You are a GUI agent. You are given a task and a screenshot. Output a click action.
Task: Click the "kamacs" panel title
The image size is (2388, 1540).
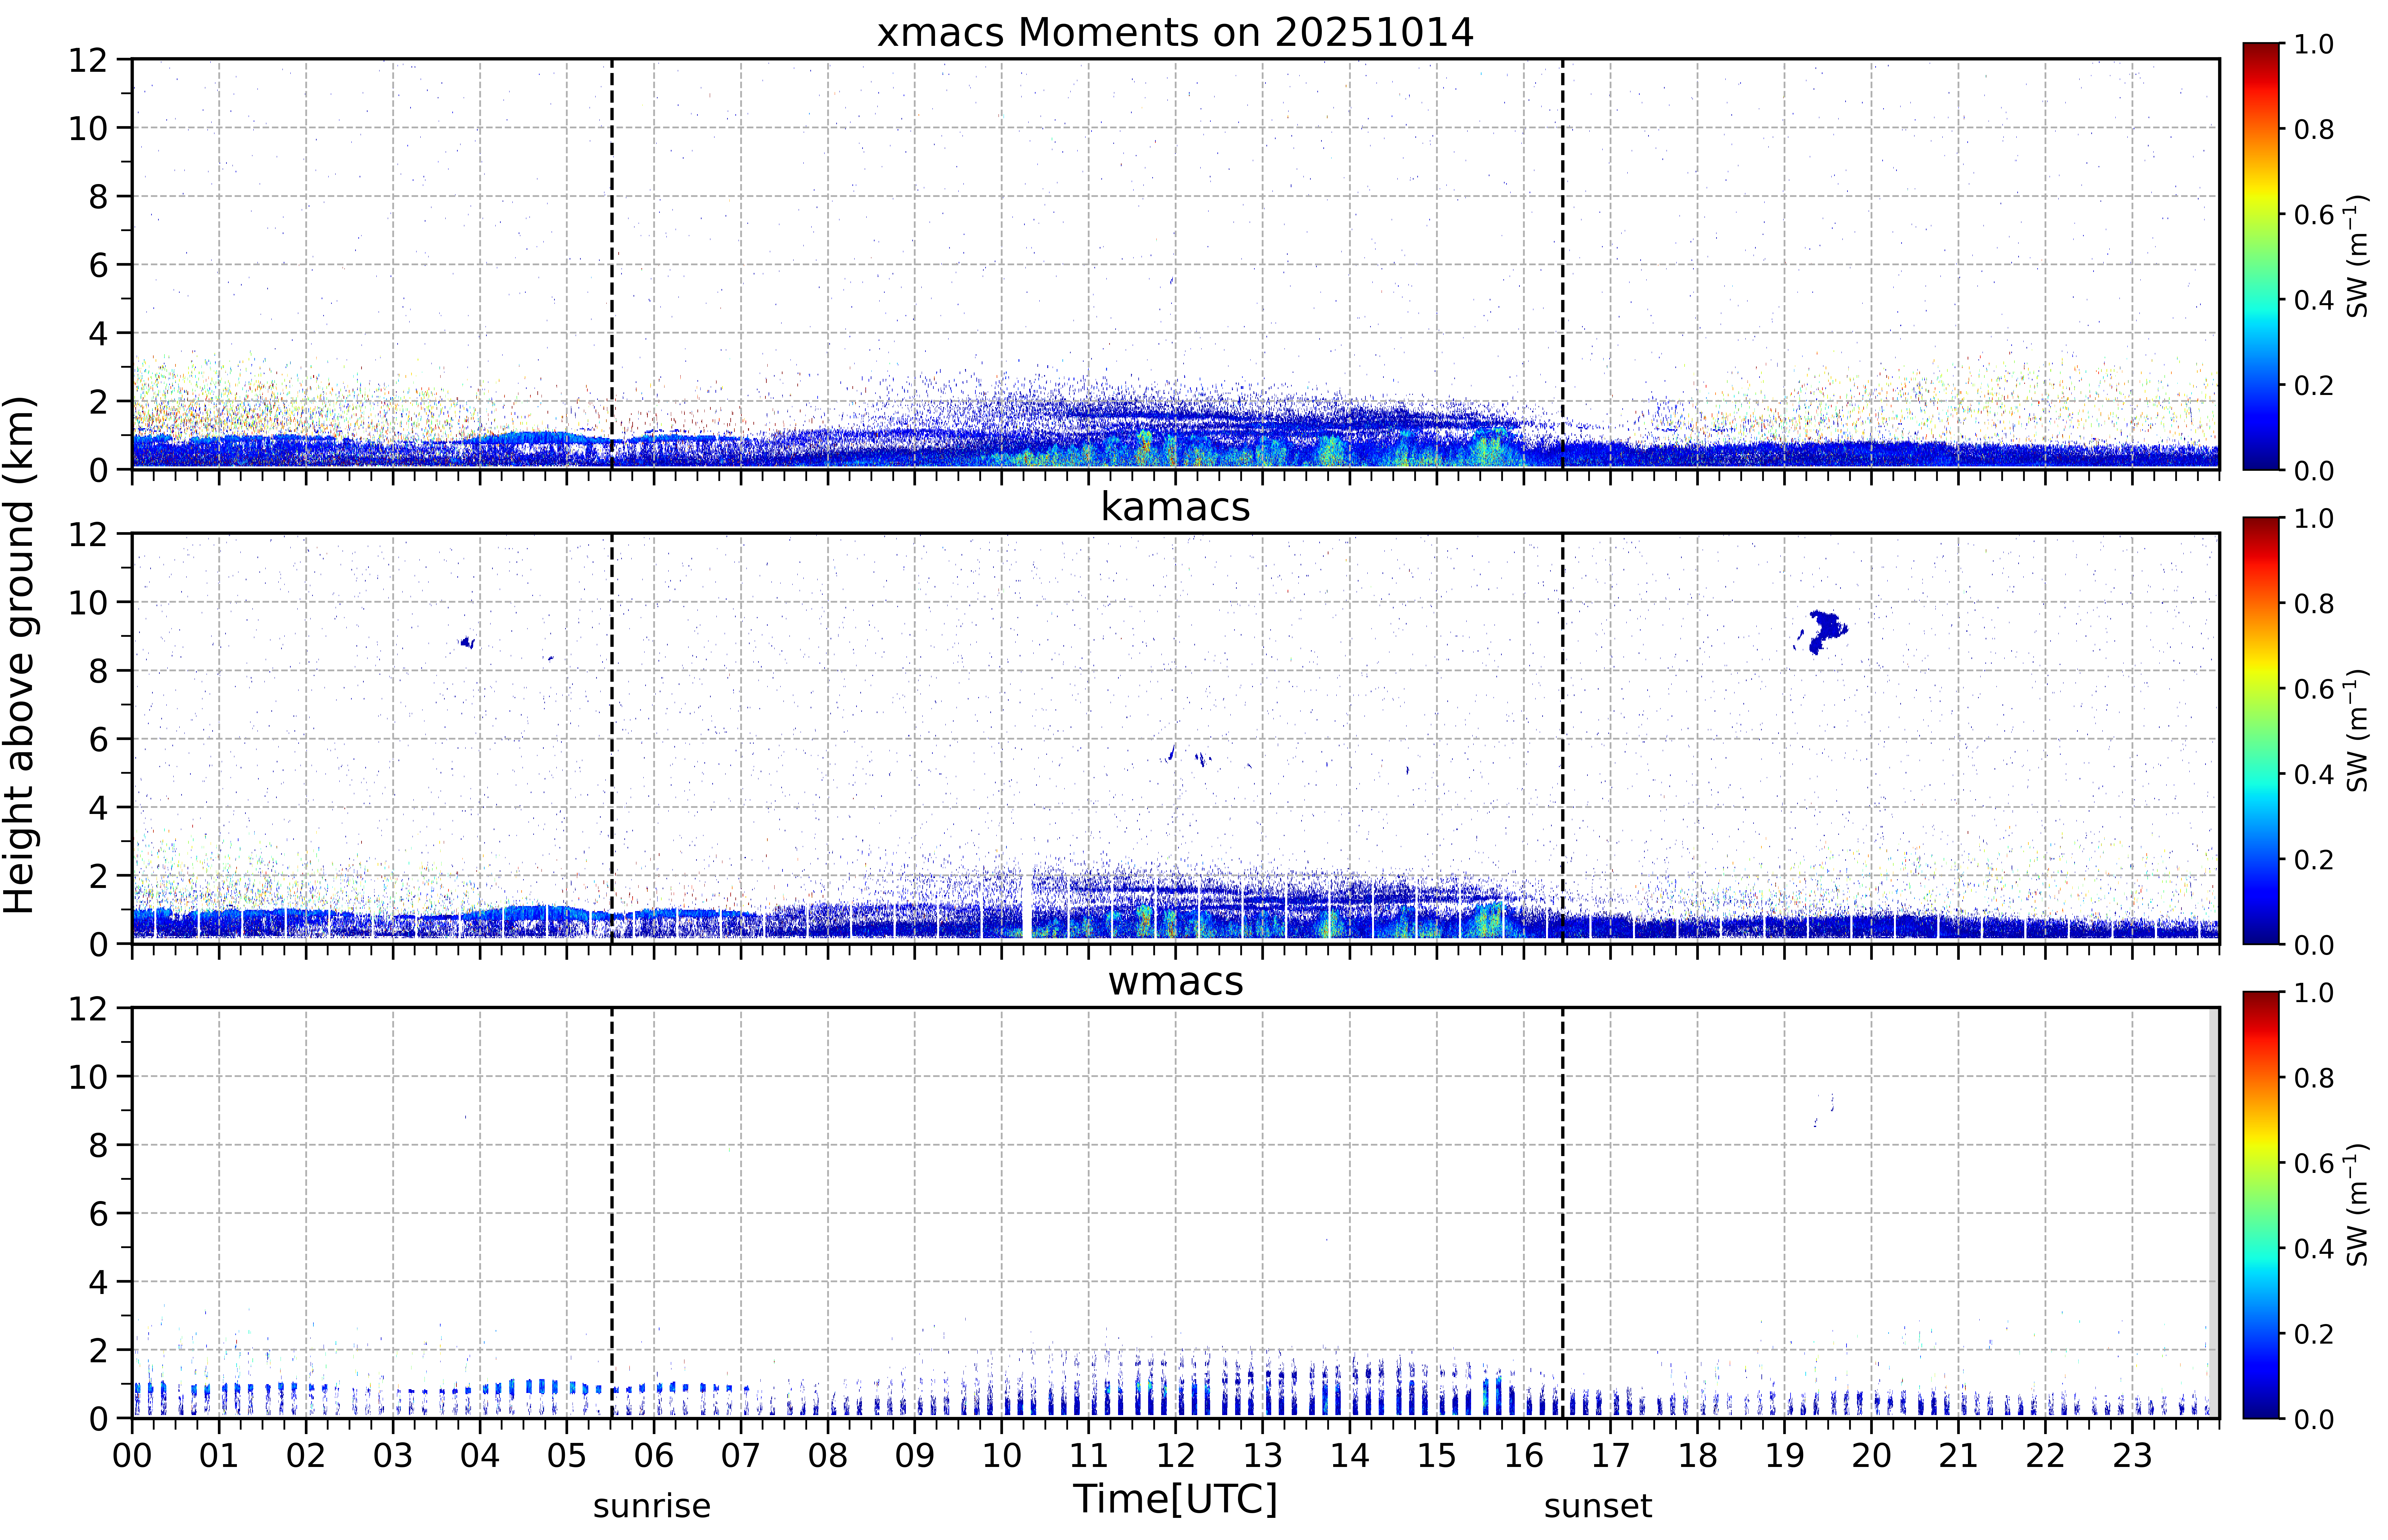click(x=1175, y=507)
